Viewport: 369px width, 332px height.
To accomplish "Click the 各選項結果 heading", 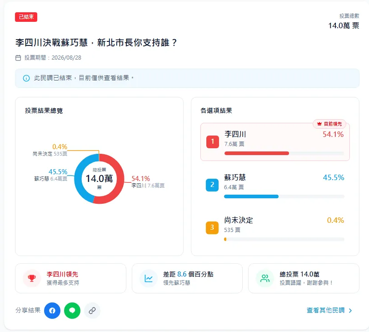I will [x=216, y=111].
